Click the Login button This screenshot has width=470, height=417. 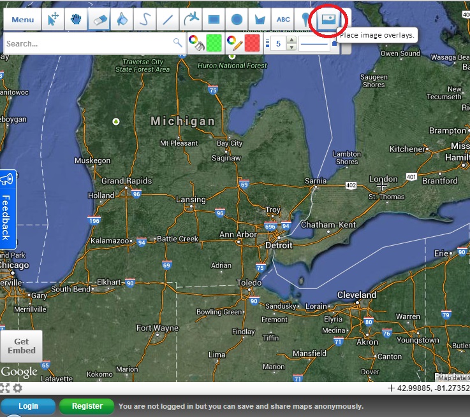pyautogui.click(x=28, y=406)
